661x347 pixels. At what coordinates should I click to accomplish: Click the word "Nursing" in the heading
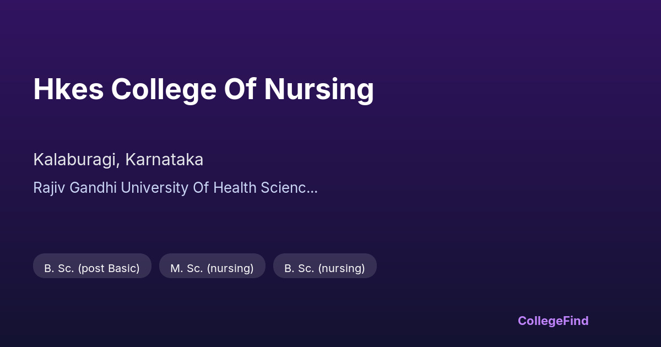(319, 89)
